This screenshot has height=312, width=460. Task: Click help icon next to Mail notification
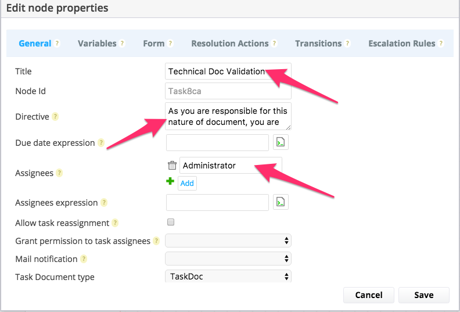84,259
